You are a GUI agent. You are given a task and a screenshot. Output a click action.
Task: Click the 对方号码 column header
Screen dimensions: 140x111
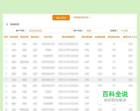click(48, 37)
